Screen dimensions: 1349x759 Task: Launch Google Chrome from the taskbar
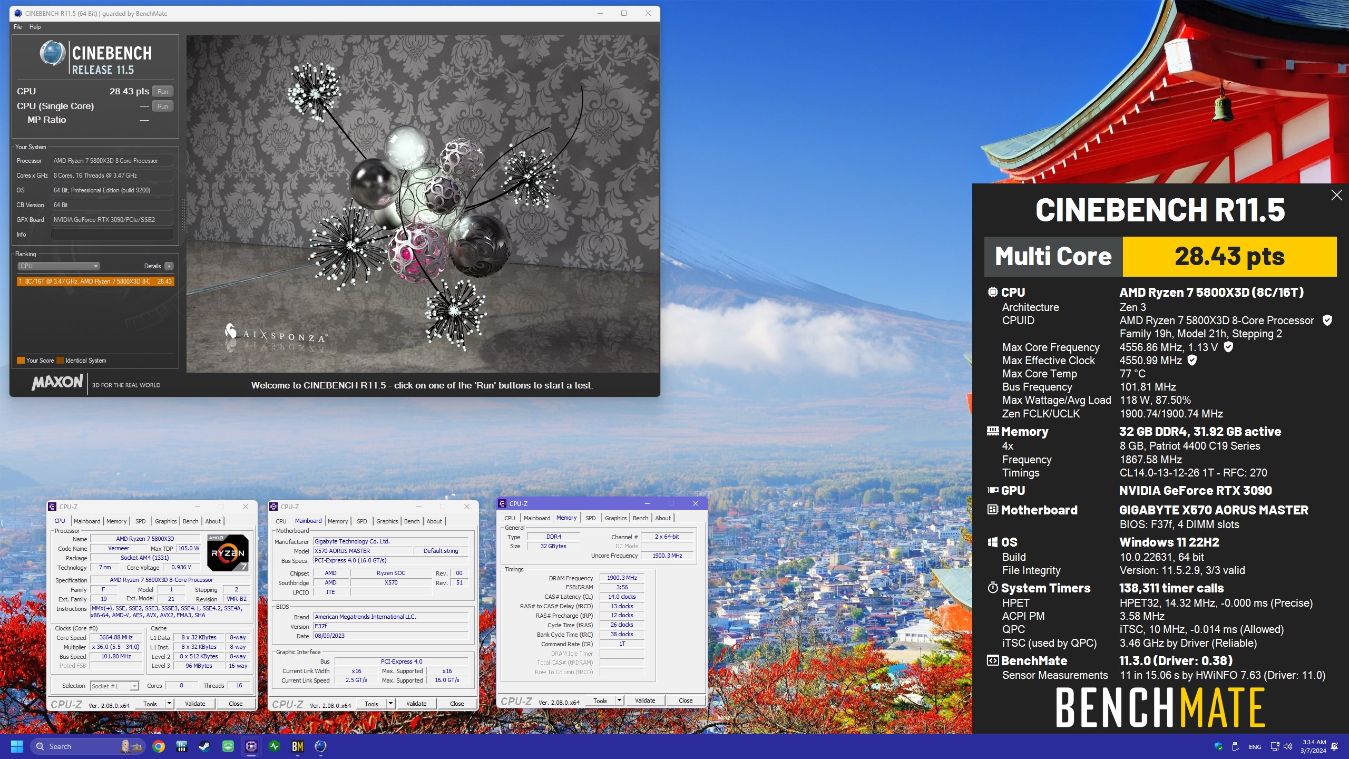[x=159, y=746]
